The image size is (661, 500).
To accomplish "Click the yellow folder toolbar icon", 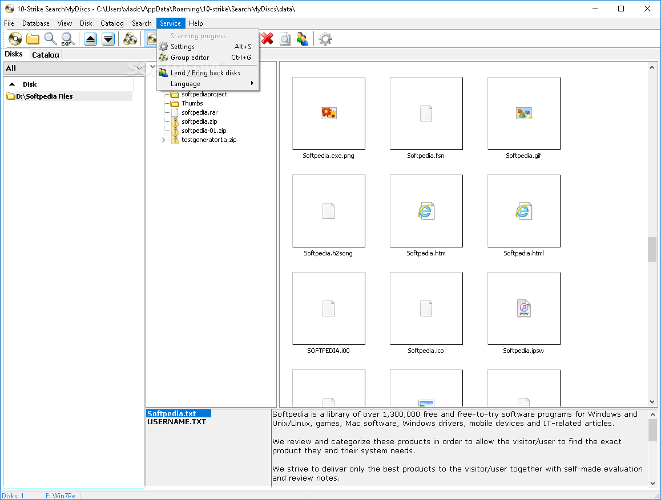I will [x=33, y=39].
